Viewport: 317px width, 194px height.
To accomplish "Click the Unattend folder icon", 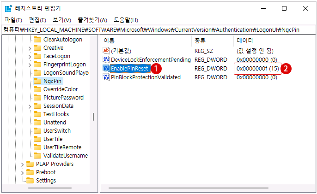I will [x=37, y=122].
